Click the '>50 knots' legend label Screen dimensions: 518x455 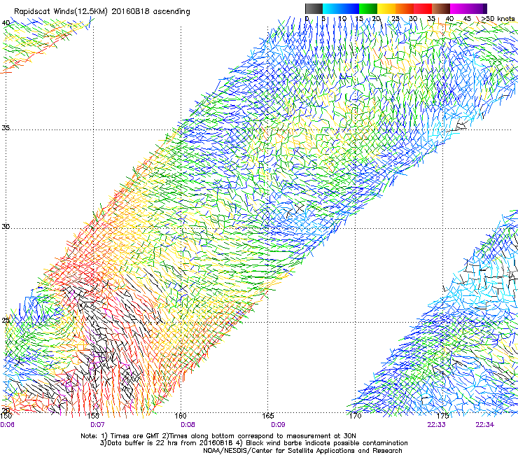pos(498,18)
